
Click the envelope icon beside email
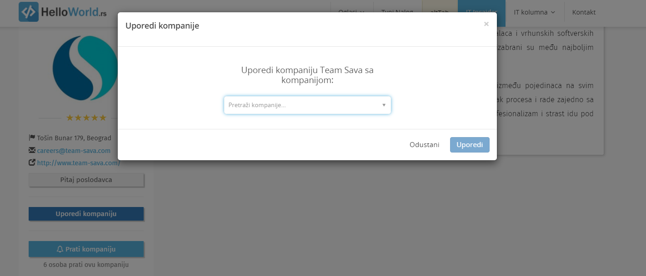point(32,150)
